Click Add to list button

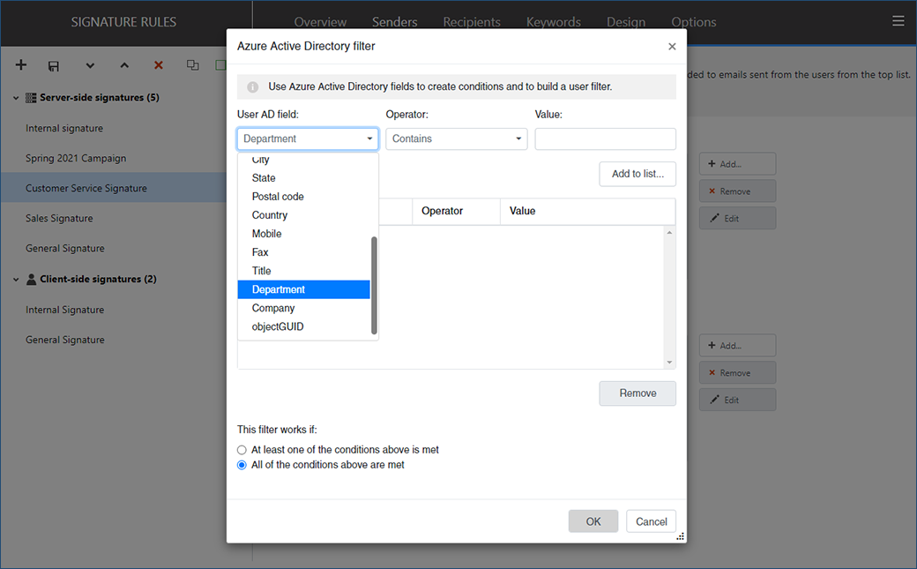point(637,174)
